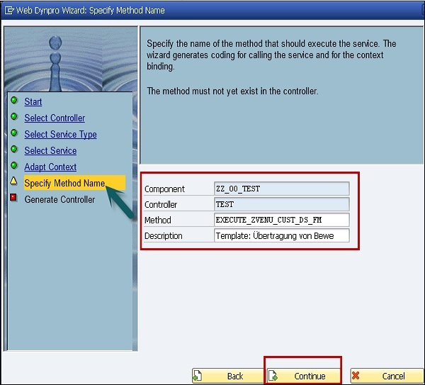Click green status icon beside Select Service

(x=14, y=149)
